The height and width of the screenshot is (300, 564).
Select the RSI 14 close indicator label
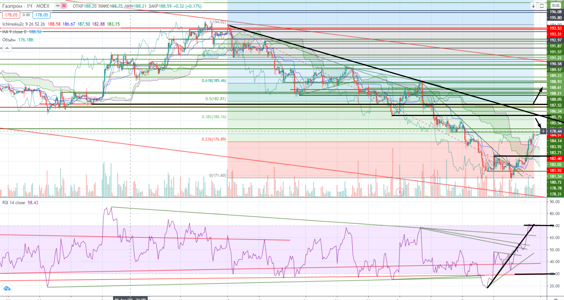(14, 203)
